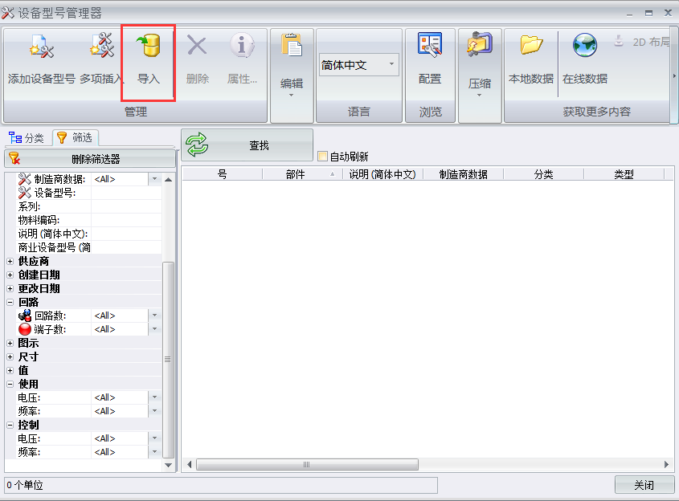Switch to the 分类 tab
This screenshot has width=679, height=501.
27,137
